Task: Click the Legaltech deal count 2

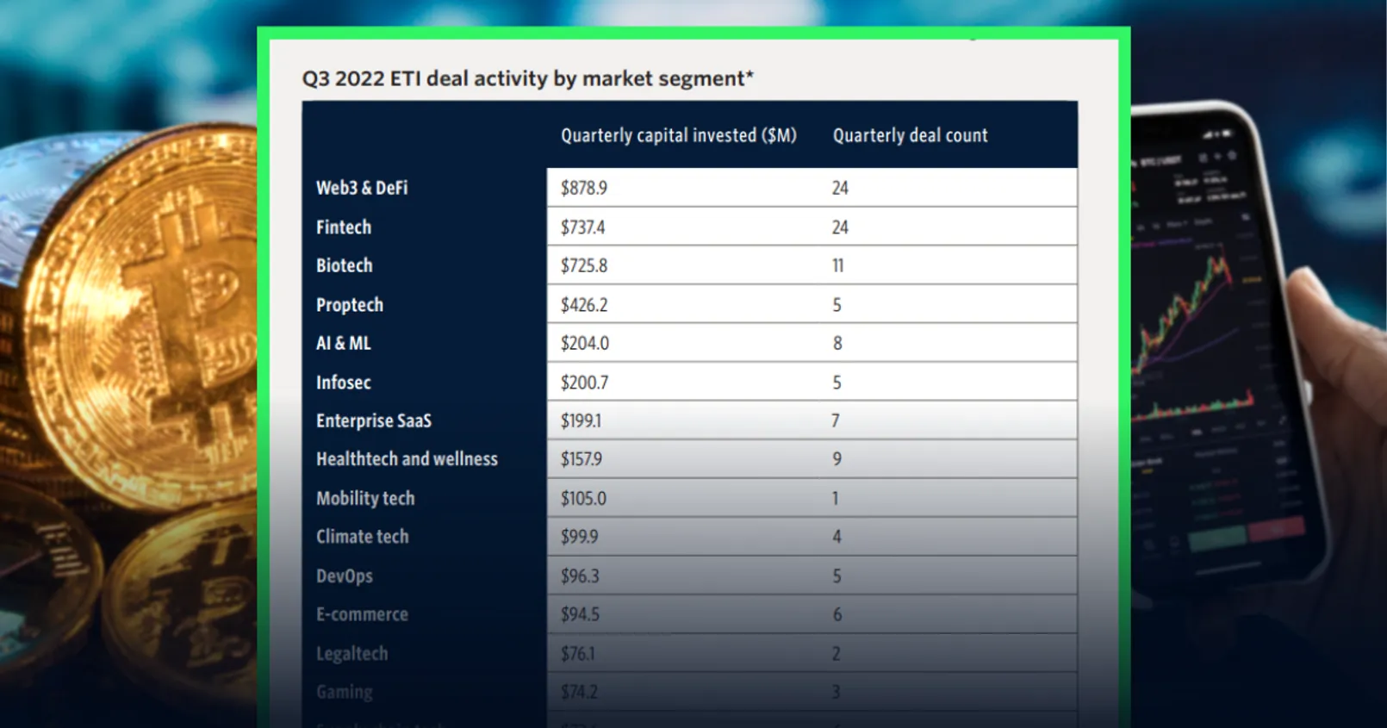Action: point(836,653)
